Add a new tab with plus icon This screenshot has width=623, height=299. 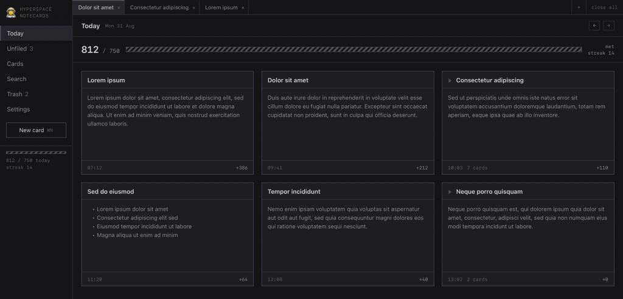(x=579, y=7)
